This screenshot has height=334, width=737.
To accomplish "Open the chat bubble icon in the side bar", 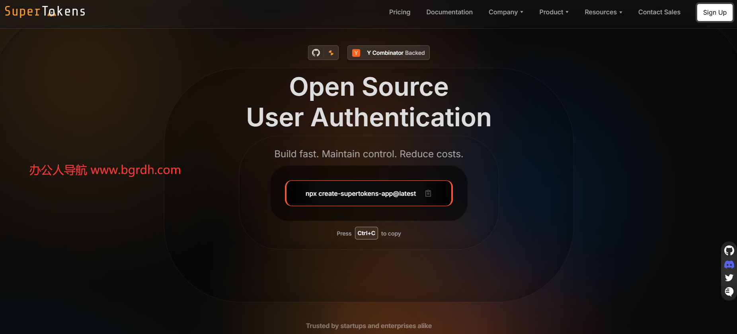I will click(x=729, y=292).
